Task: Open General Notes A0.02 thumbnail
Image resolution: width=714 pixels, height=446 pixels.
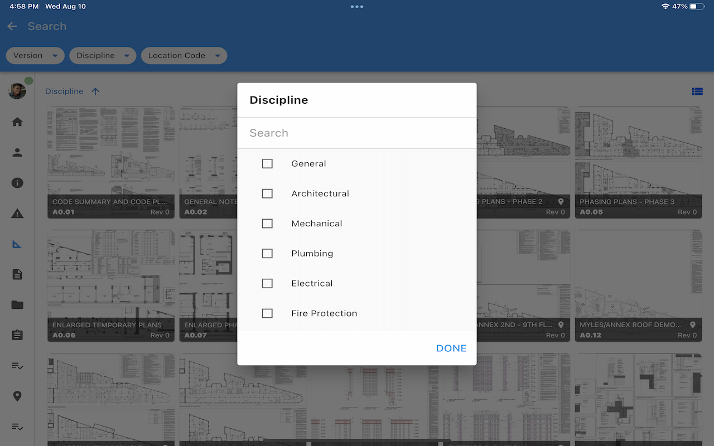Action: [208, 162]
